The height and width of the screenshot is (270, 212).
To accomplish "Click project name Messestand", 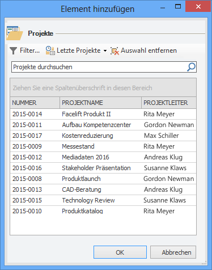I will [x=78, y=146].
